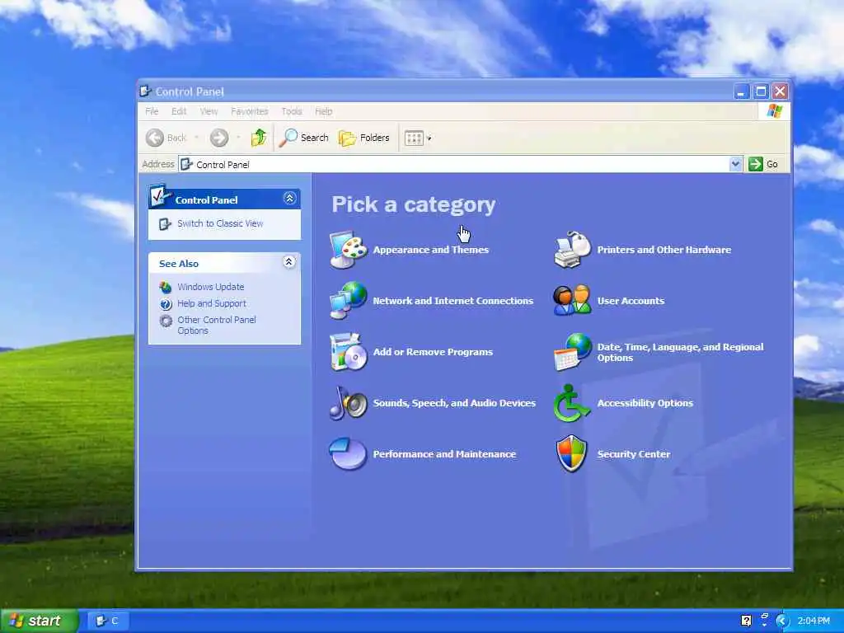Click the help question mark tray icon
Screen dimensions: 844x633
(x=746, y=621)
